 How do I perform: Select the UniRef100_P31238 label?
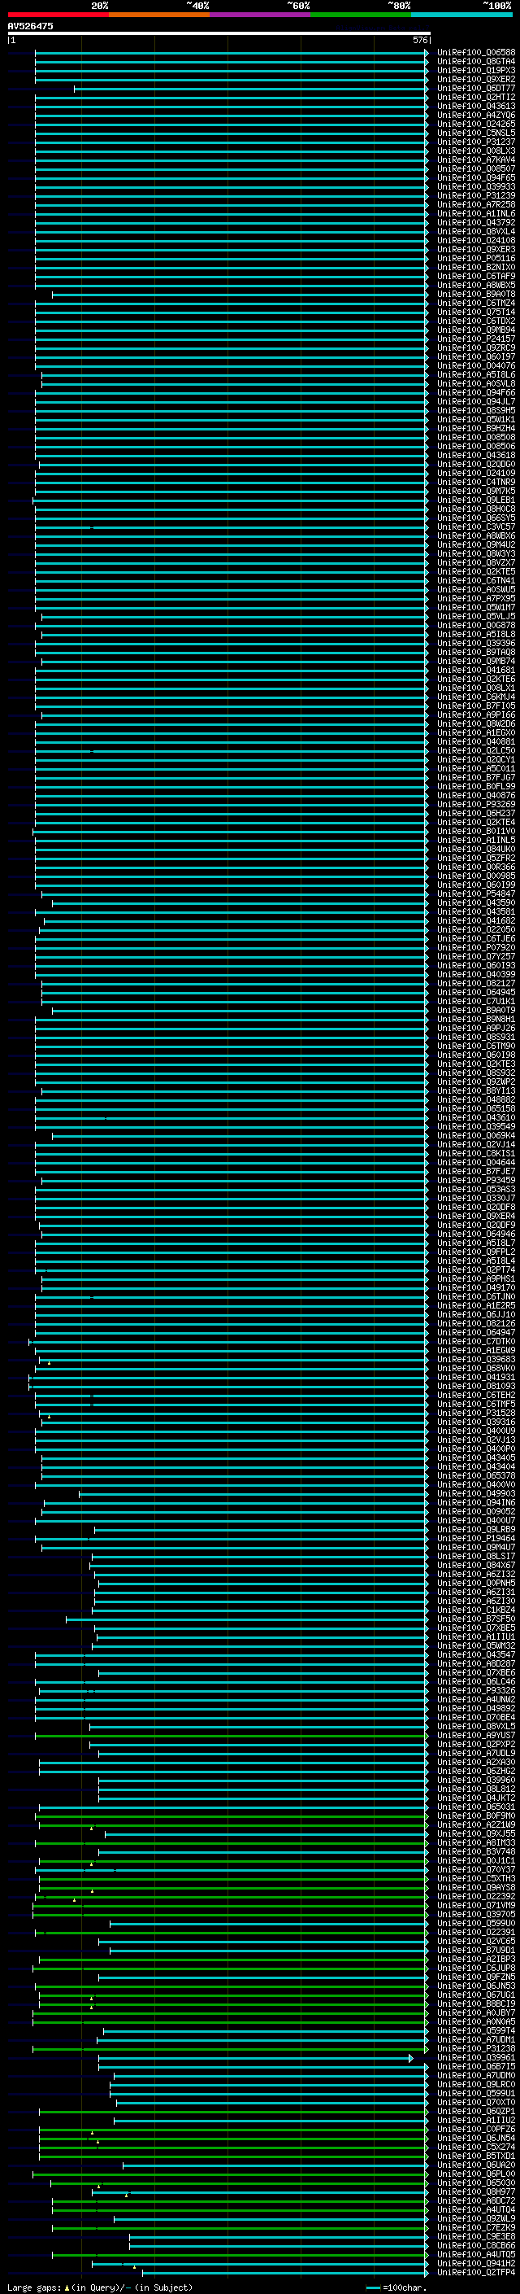[x=476, y=2048]
